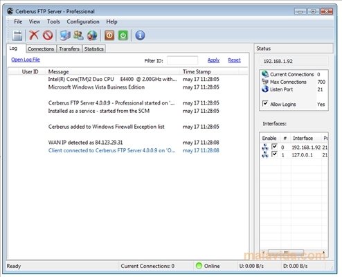Screen dimensions: 342x277
Task: Click network icon for interface 127.0.0.1
Action: pyautogui.click(x=265, y=154)
